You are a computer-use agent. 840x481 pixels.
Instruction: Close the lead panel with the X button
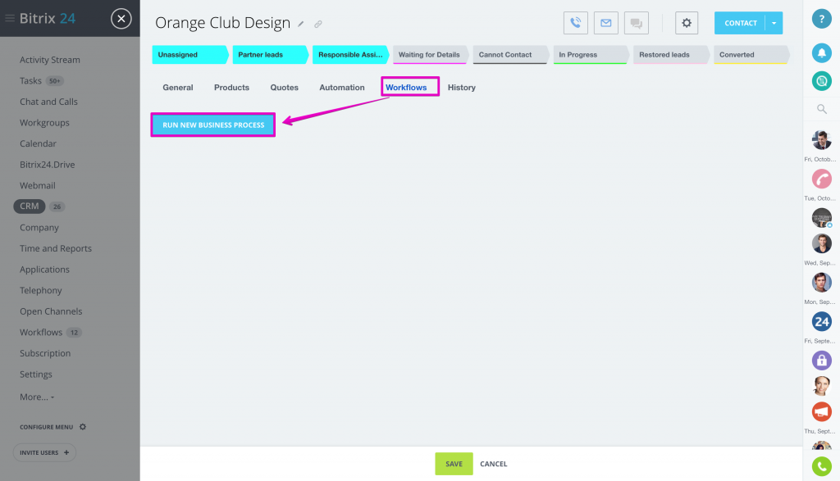pos(121,19)
